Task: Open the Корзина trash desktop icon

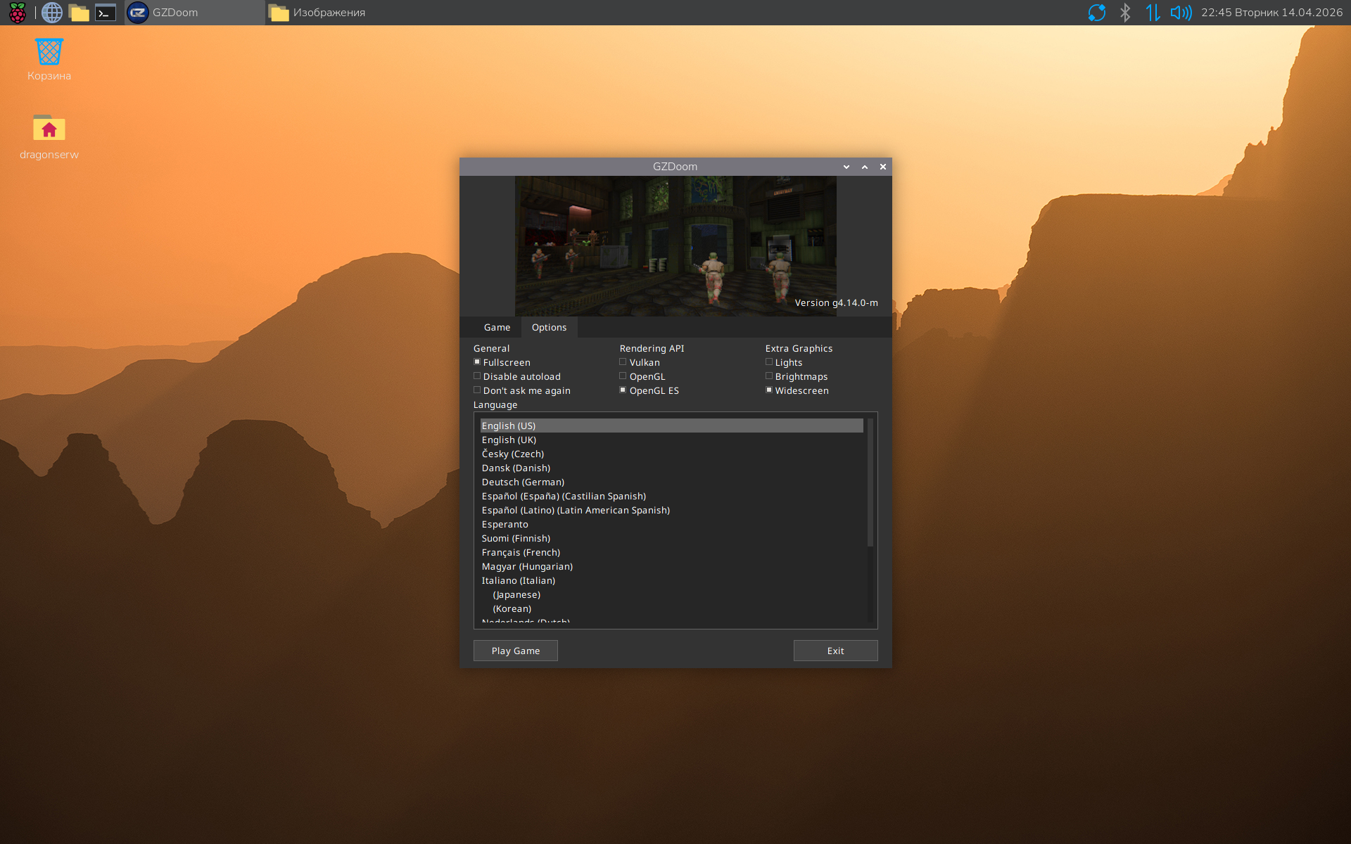Action: [49, 60]
